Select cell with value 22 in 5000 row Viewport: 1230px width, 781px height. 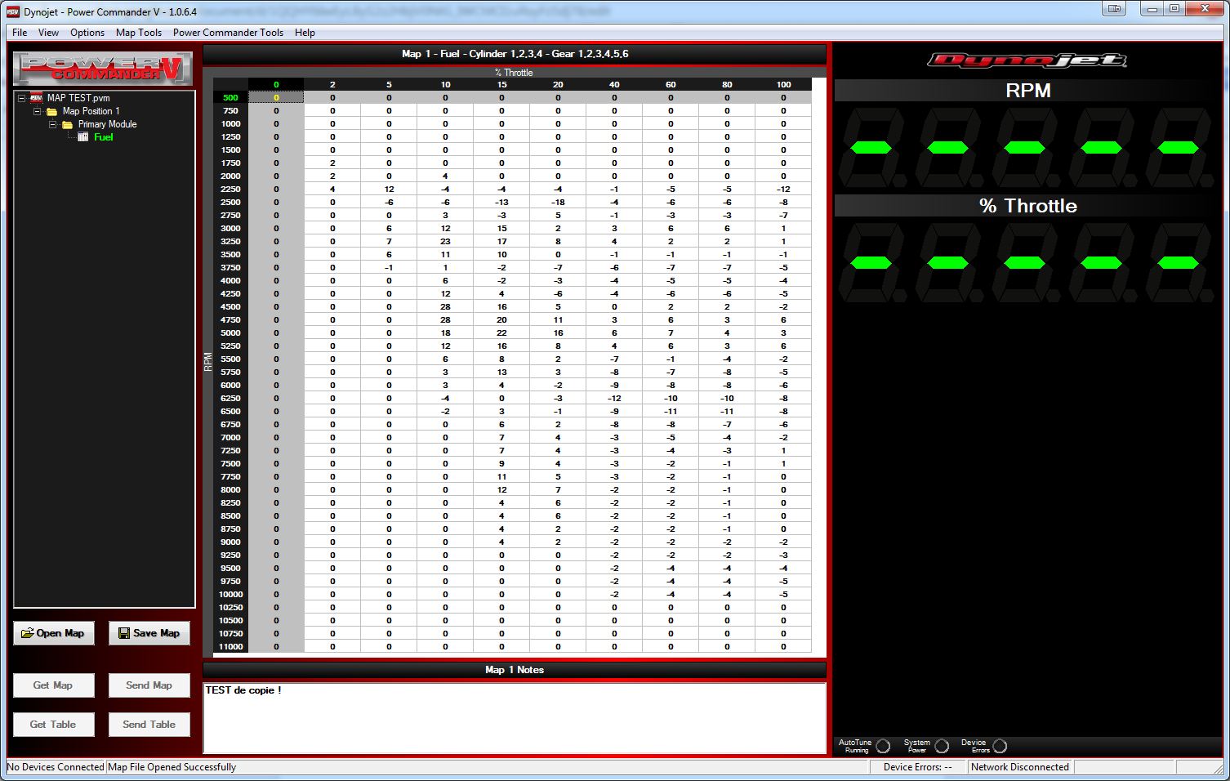[501, 333]
